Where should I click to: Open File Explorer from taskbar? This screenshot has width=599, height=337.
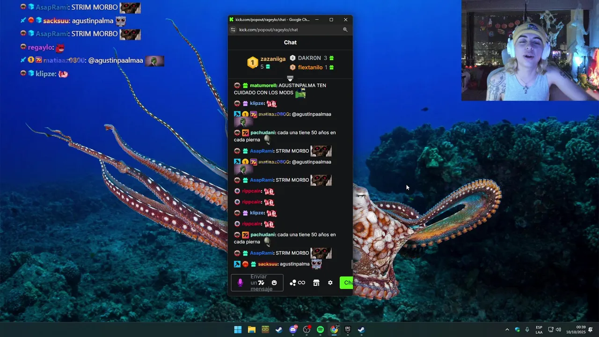(251, 330)
